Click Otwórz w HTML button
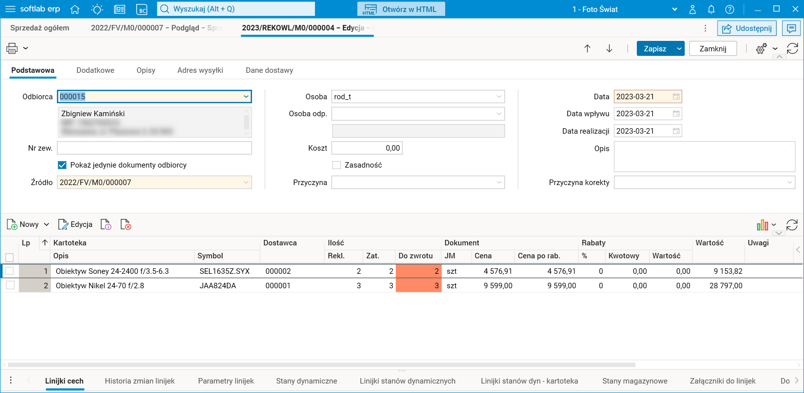 point(401,9)
